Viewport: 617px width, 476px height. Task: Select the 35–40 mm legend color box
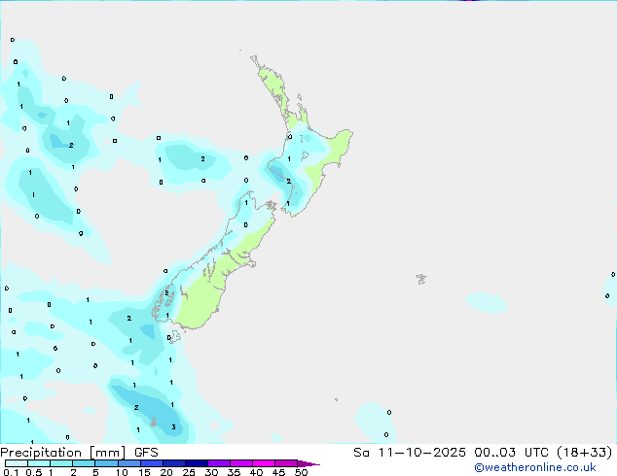pos(241,463)
